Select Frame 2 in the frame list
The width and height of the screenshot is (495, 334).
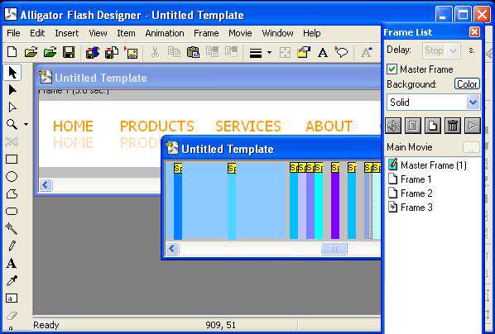pos(410,193)
